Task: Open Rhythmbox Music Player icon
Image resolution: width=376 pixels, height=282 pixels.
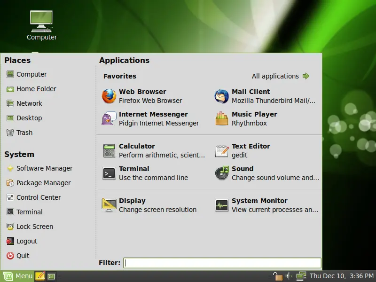Action: (221, 118)
